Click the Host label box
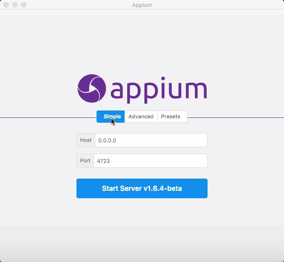 point(86,140)
